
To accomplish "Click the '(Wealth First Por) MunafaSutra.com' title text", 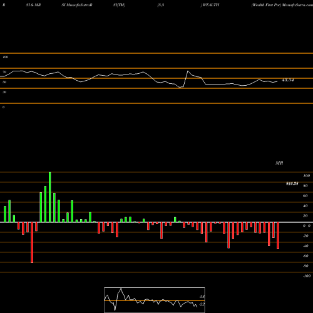I will click(x=282, y=5).
